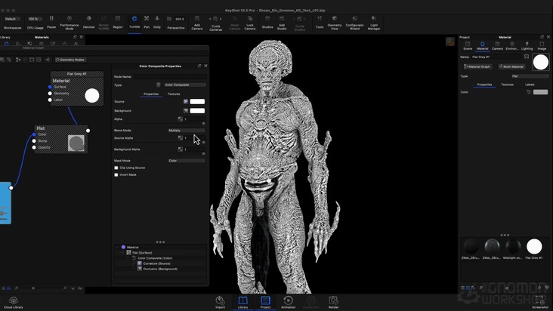Enable Clip Using Source checkbox
The height and width of the screenshot is (311, 553).
click(x=116, y=168)
